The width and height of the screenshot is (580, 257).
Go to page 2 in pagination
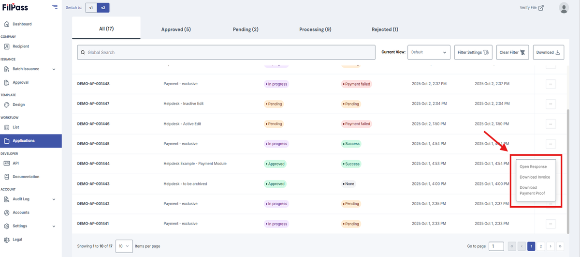[x=541, y=246]
